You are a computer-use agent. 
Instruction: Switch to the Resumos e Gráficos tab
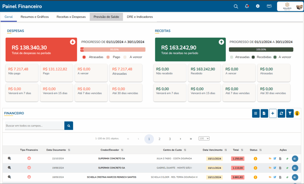[x=34, y=17]
